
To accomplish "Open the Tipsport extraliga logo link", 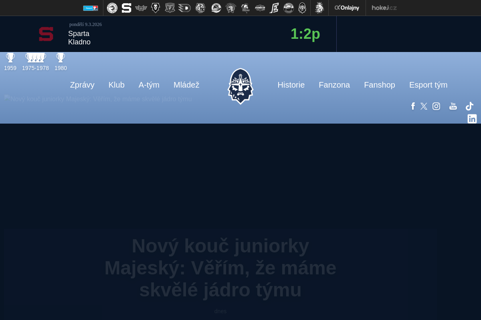I will pos(91,8).
